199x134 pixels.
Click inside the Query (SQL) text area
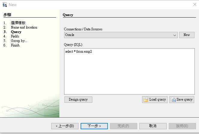pyautogui.click(x=129, y=71)
